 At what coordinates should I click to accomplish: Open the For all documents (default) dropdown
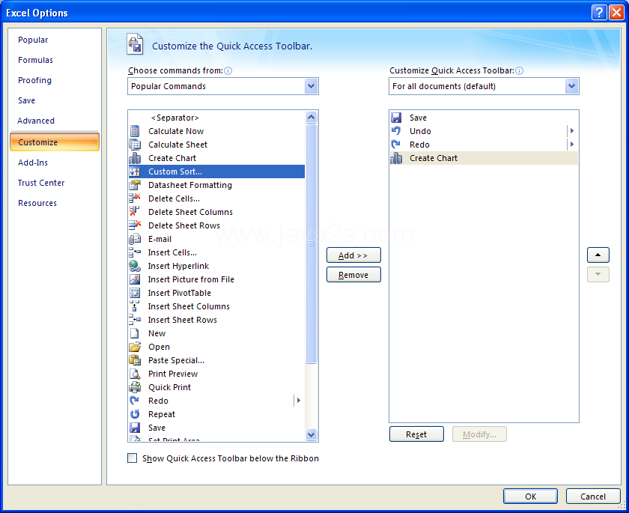click(x=571, y=86)
